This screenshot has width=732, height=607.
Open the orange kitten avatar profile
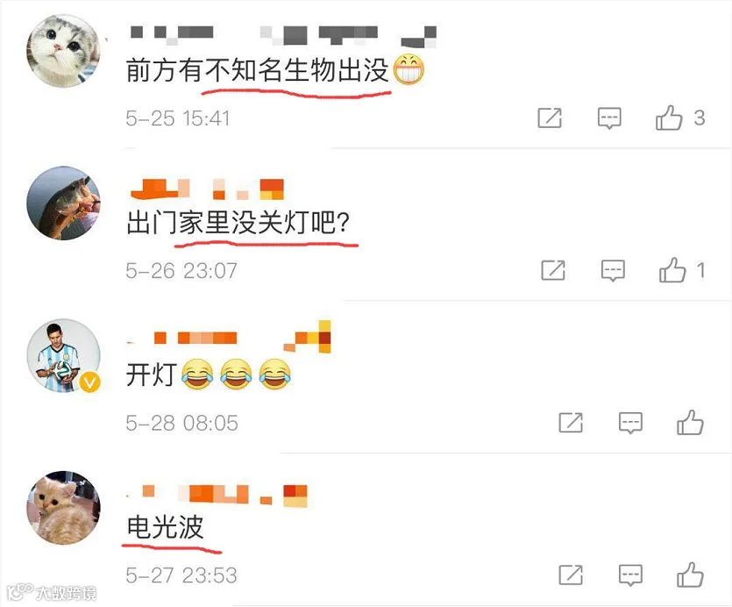coord(63,508)
